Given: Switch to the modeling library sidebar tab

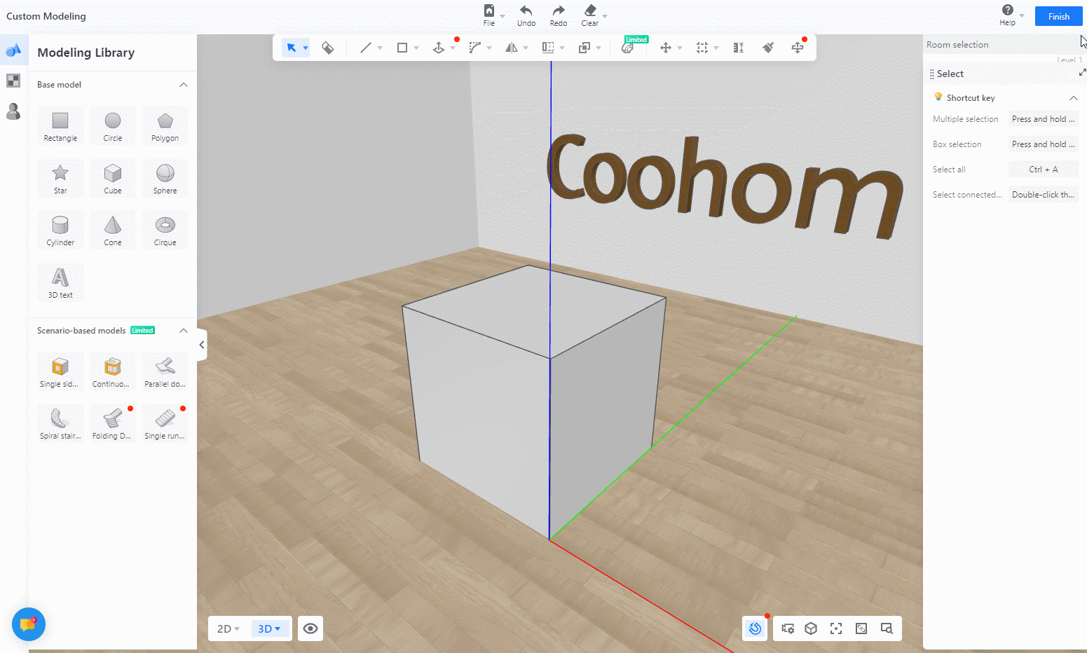Looking at the screenshot, I should click(x=13, y=50).
